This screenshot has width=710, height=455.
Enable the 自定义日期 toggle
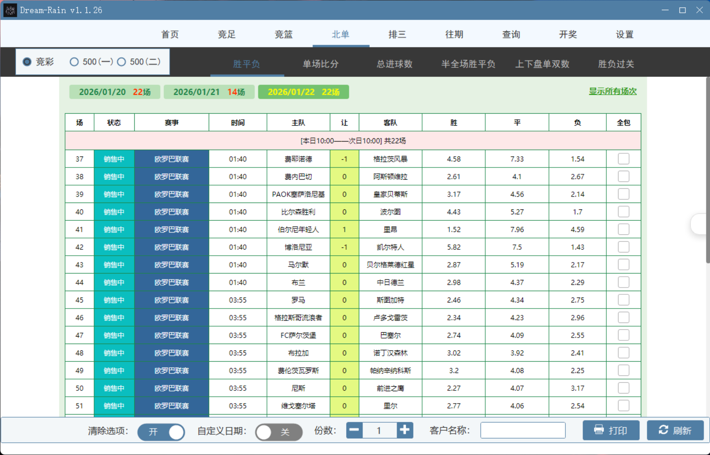pos(278,432)
